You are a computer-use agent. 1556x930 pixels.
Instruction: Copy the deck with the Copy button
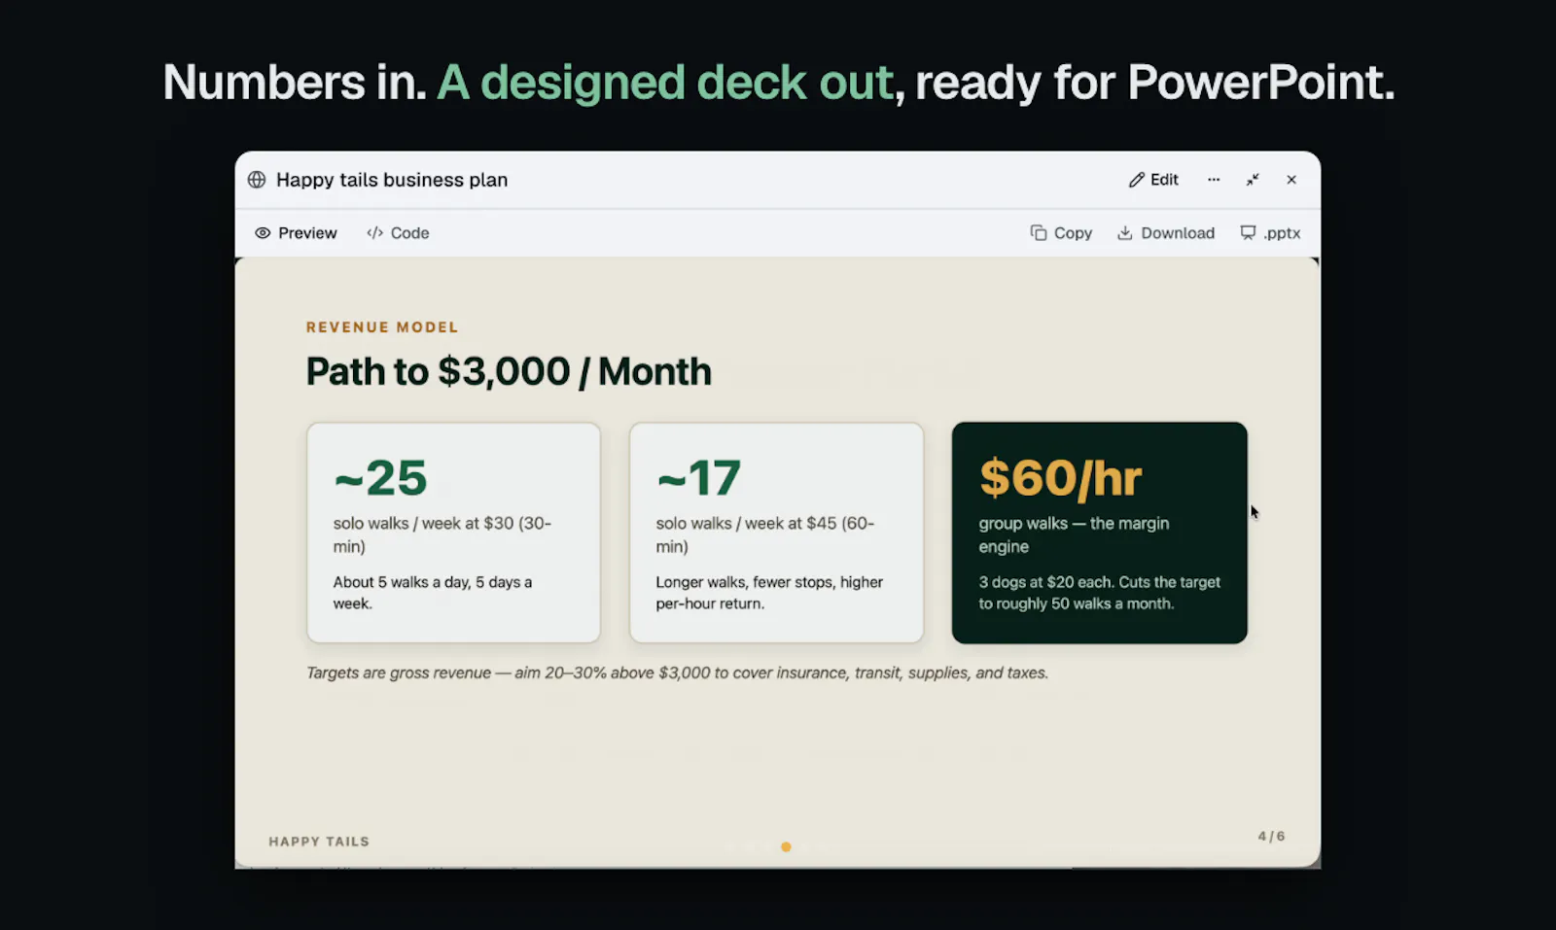coord(1061,233)
